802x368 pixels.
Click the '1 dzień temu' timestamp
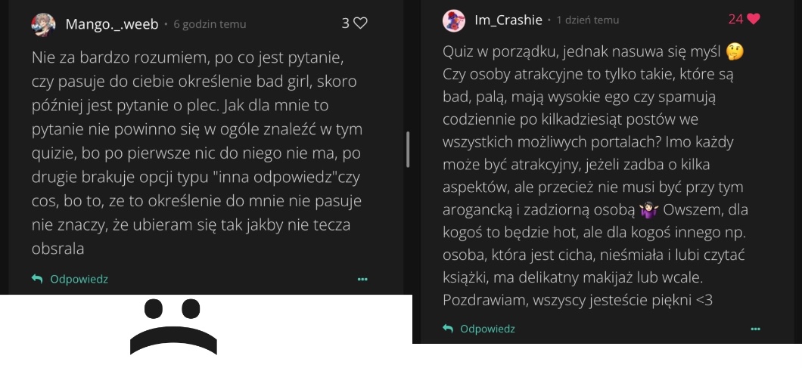[x=588, y=20]
